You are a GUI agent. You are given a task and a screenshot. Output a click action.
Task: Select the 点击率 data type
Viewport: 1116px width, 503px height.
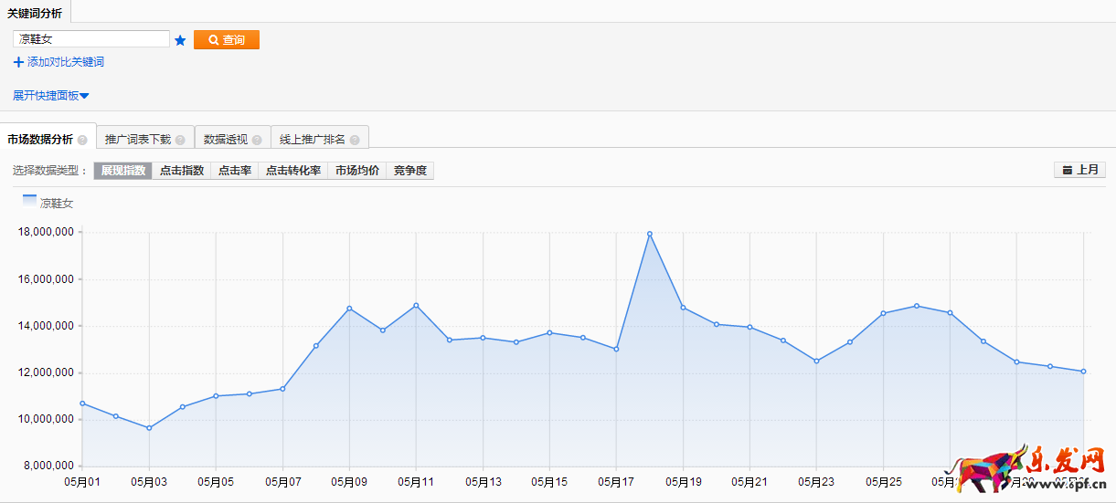[x=235, y=171]
